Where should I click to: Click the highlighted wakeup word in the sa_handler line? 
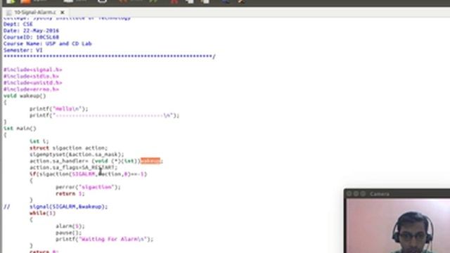point(150,161)
